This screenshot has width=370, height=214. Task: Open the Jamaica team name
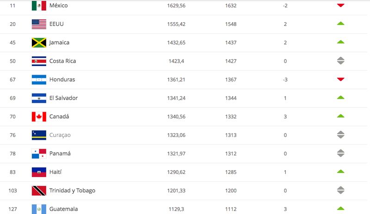point(59,42)
